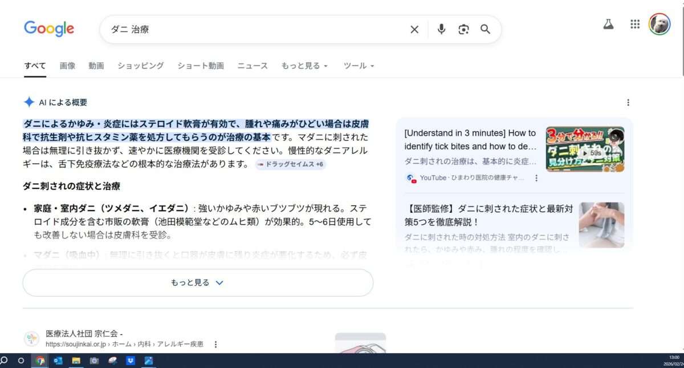The width and height of the screenshot is (684, 368).
Task: Expand AI overview with もっと見る button
Action: [x=198, y=283]
